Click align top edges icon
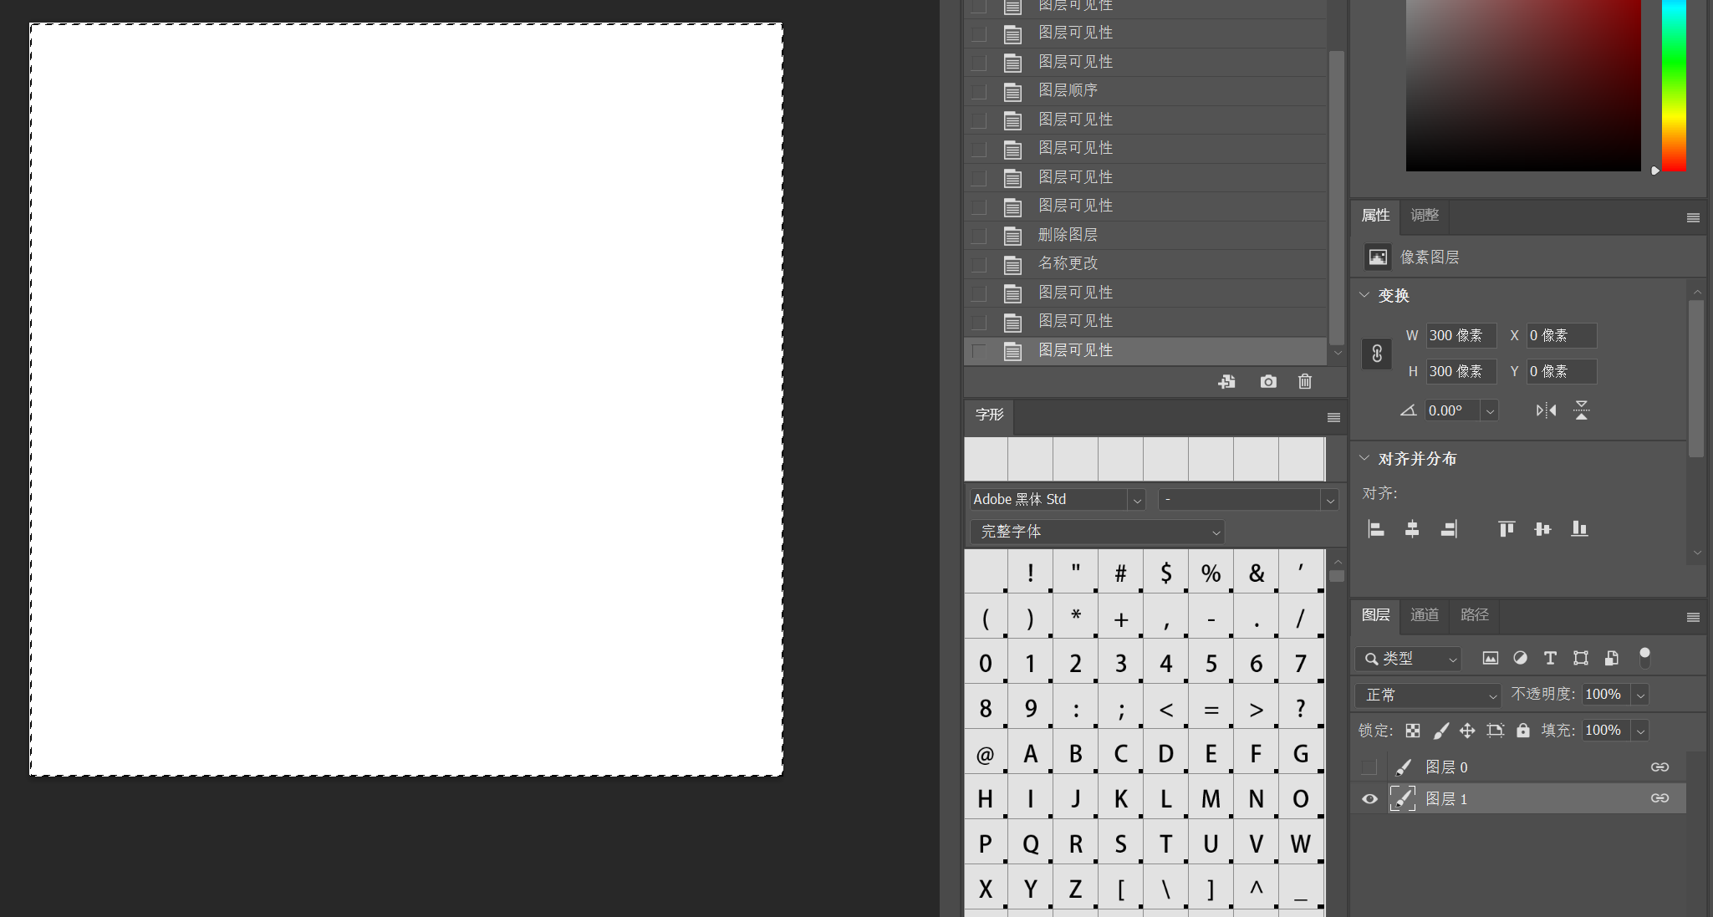 point(1506,529)
